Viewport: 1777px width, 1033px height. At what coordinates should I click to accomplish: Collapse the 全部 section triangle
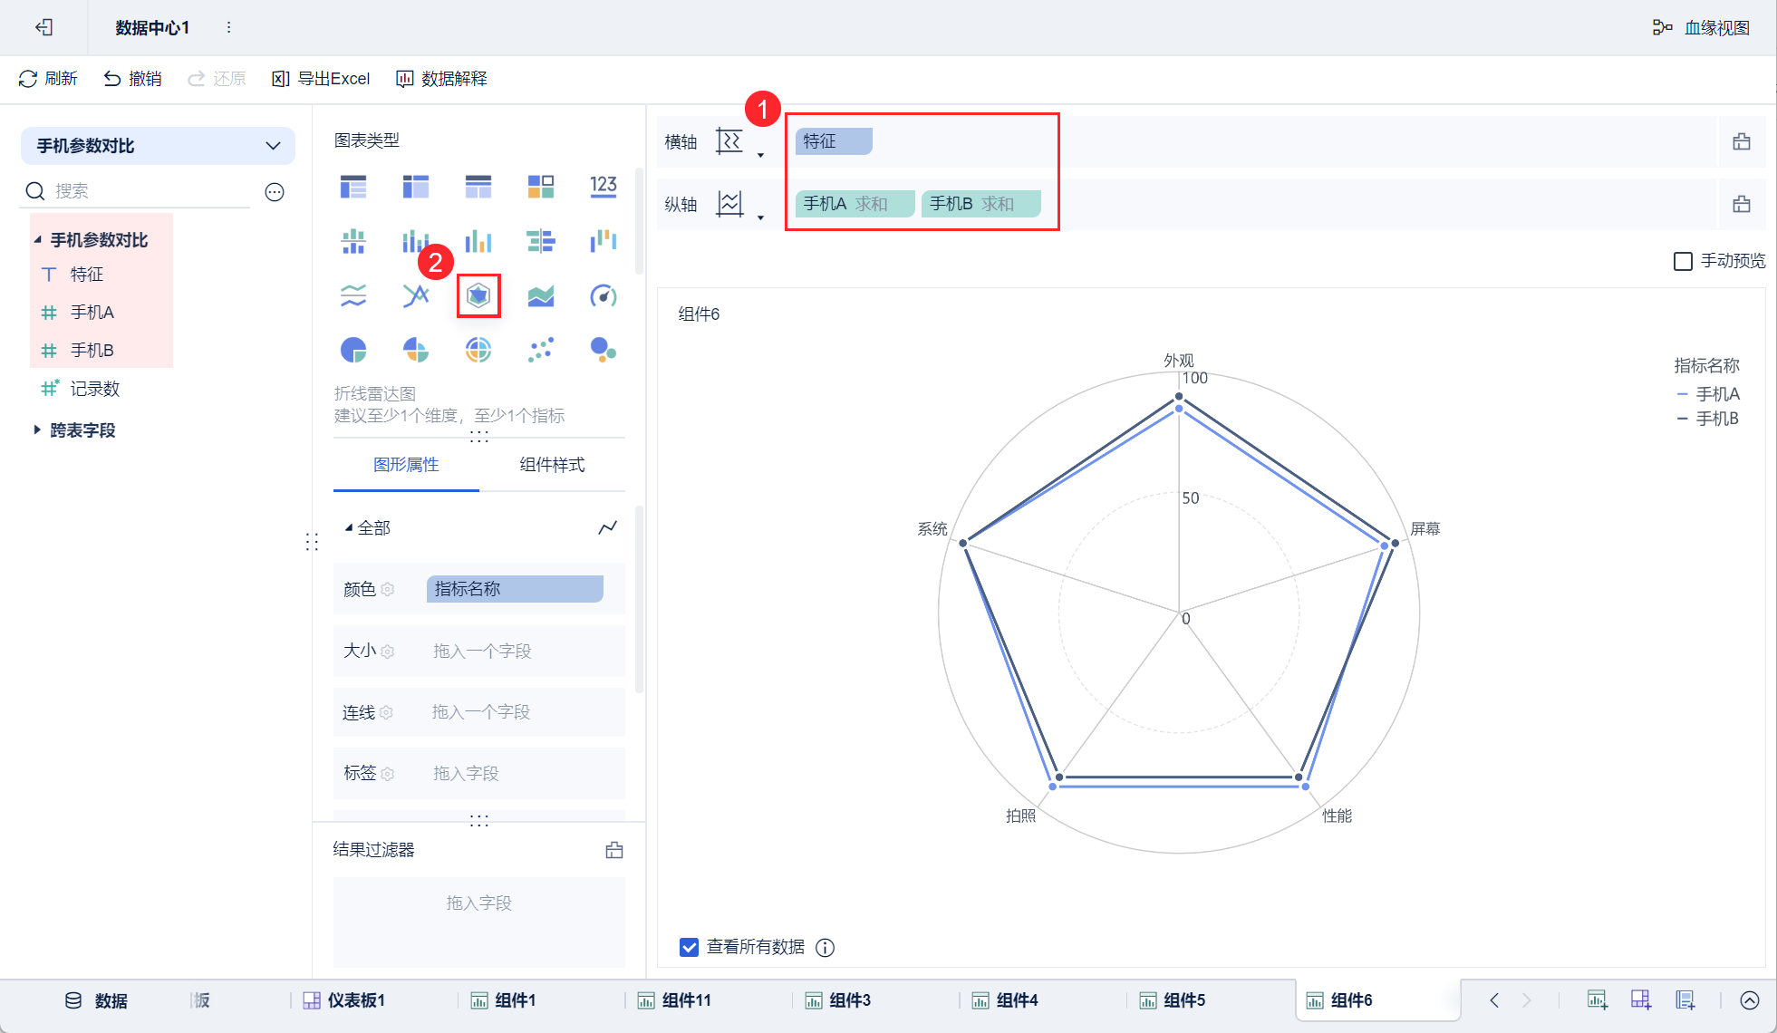tap(349, 527)
